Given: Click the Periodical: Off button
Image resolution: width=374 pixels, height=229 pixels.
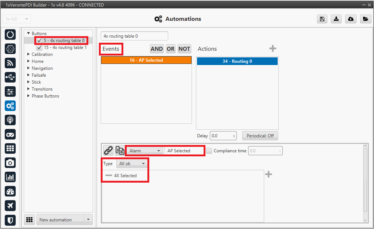Looking at the screenshot, I should [260, 136].
